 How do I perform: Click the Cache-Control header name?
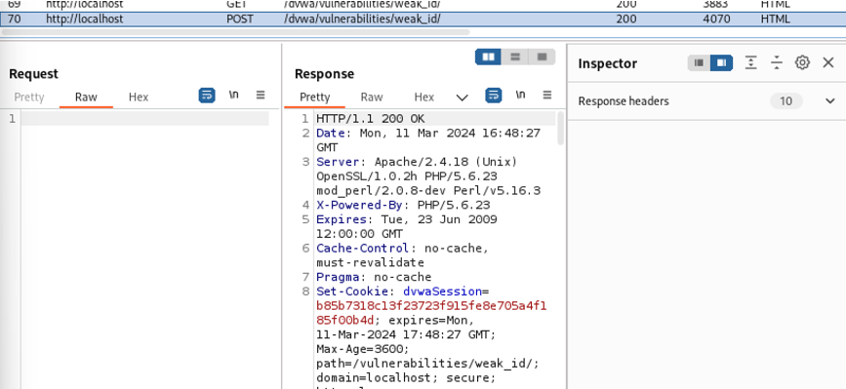[363, 249]
